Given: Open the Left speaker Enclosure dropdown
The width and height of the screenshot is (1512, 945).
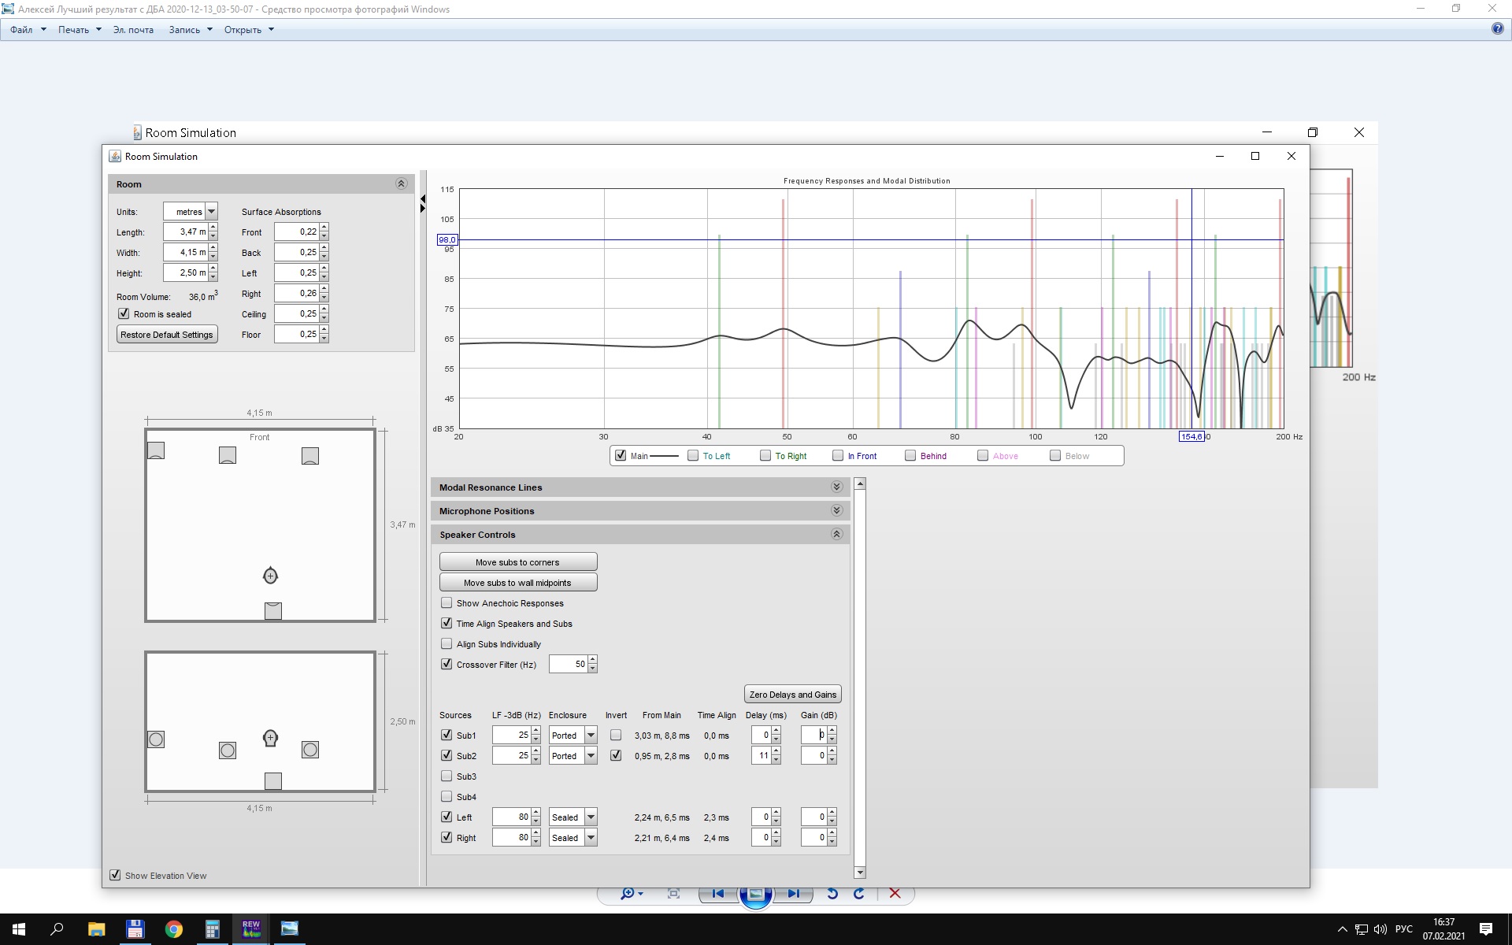Looking at the screenshot, I should [x=591, y=817].
